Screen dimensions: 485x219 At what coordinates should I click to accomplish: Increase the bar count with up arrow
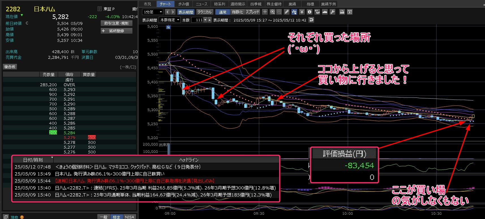click(x=209, y=20)
